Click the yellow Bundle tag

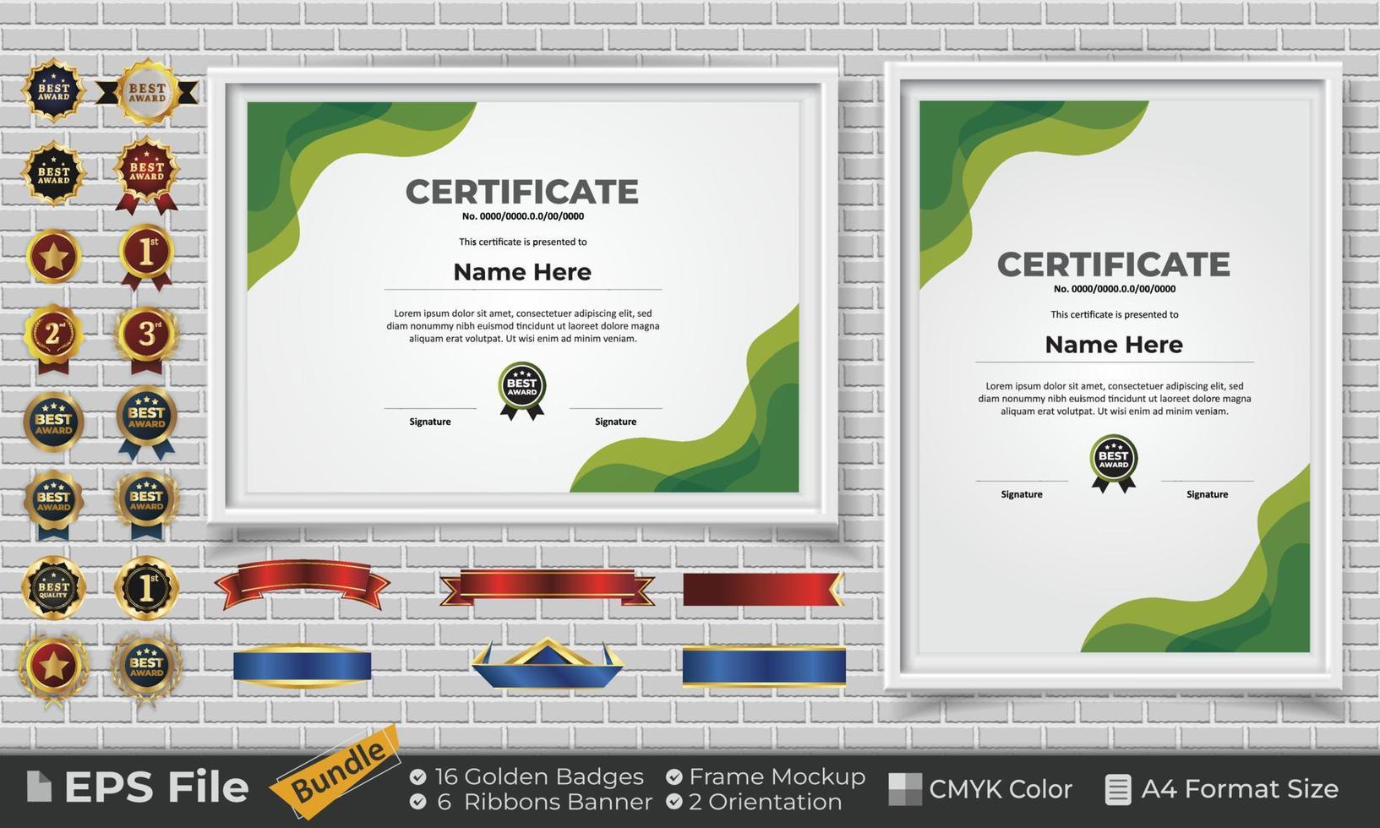[335, 771]
